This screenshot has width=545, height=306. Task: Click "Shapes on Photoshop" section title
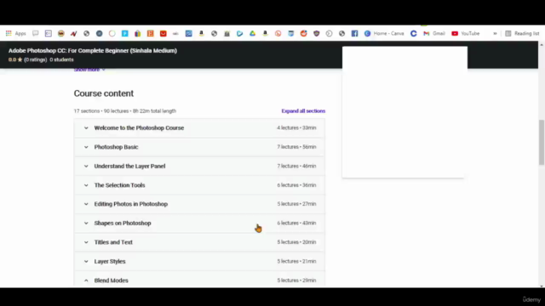coord(123,223)
